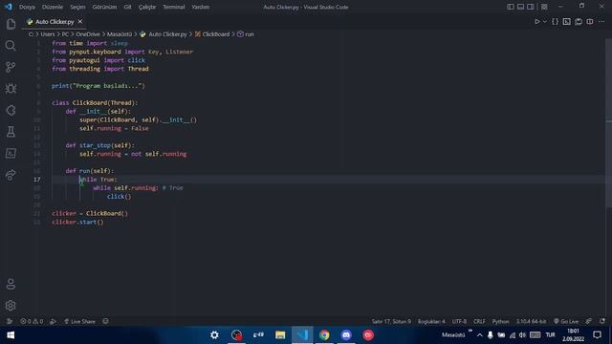This screenshot has height=344, width=612.
Task: Show hidden system tray icons chevron
Action: (480, 335)
